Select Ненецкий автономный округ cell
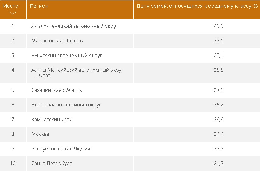The width and height of the screenshot is (260, 173). 66,105
